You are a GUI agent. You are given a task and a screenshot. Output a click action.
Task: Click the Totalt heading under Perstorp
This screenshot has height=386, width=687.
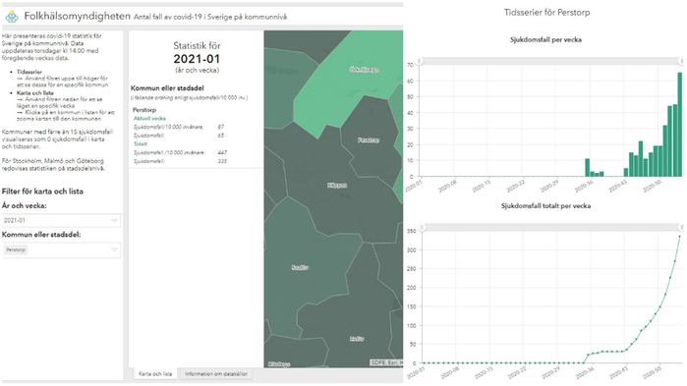click(x=141, y=144)
